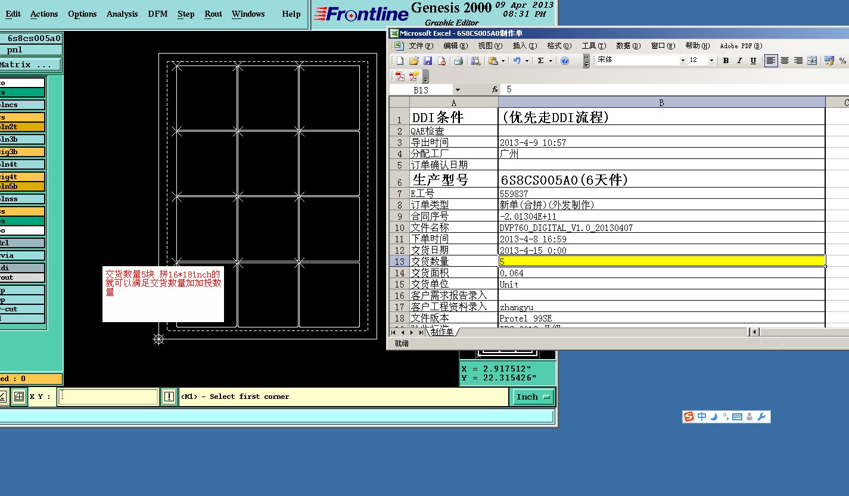Select the 制作单 sheet tab
Screen dimensions: 849x496
(x=442, y=332)
